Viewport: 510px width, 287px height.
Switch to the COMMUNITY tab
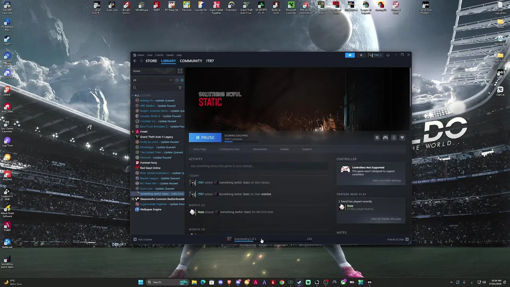point(191,61)
